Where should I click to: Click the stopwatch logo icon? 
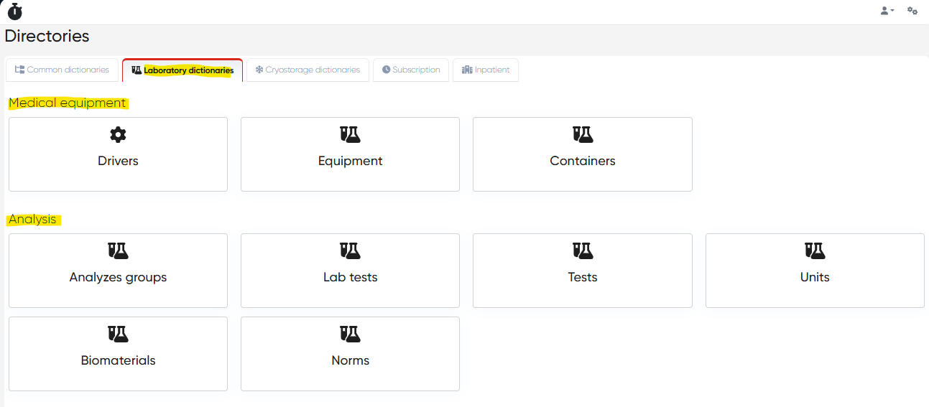[x=14, y=11]
